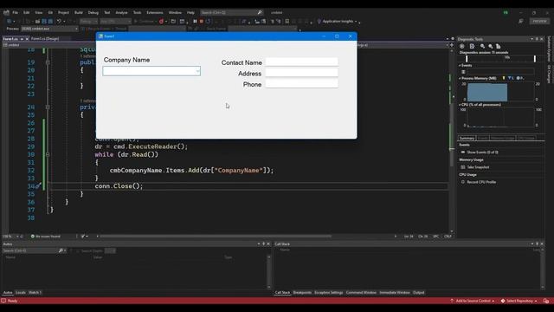Screen dimensions: 554x312
Task: Switch to the Output tab
Action: pyautogui.click(x=419, y=293)
